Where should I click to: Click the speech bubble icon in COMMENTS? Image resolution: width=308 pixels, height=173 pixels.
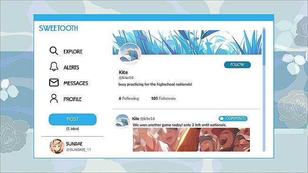222,119
